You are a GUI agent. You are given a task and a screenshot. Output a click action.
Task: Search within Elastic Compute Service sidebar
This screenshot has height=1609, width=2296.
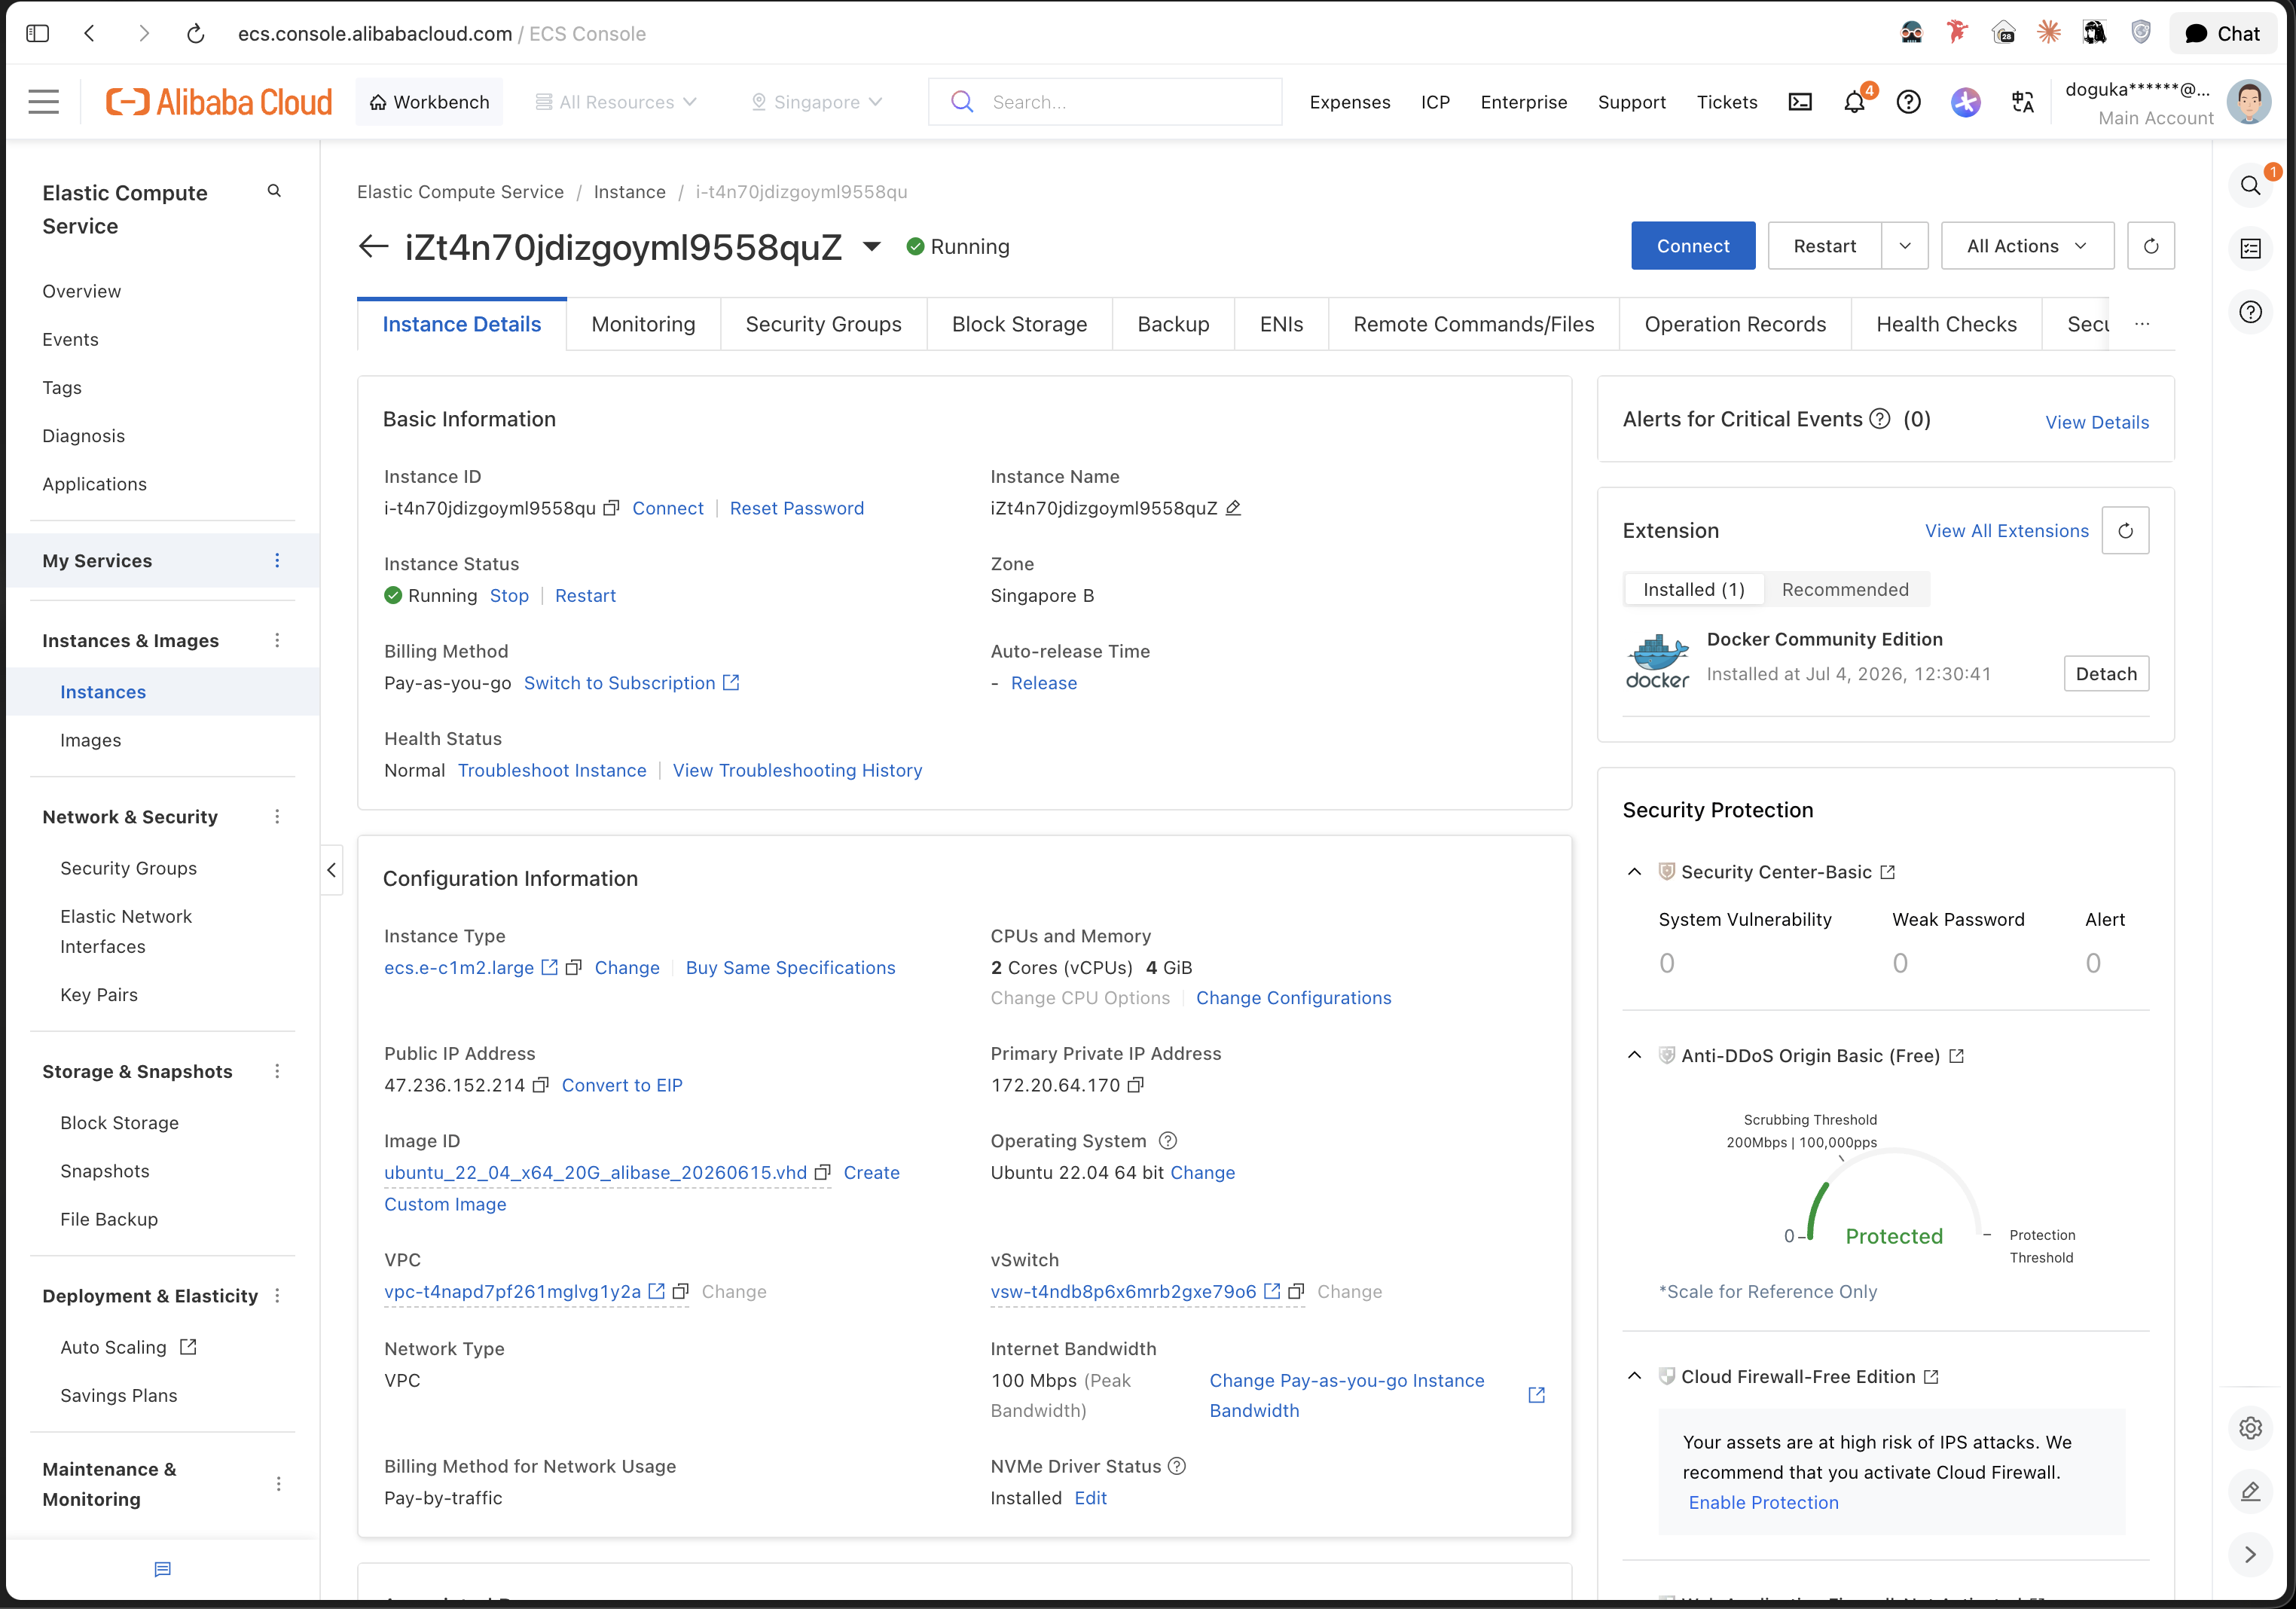click(274, 191)
